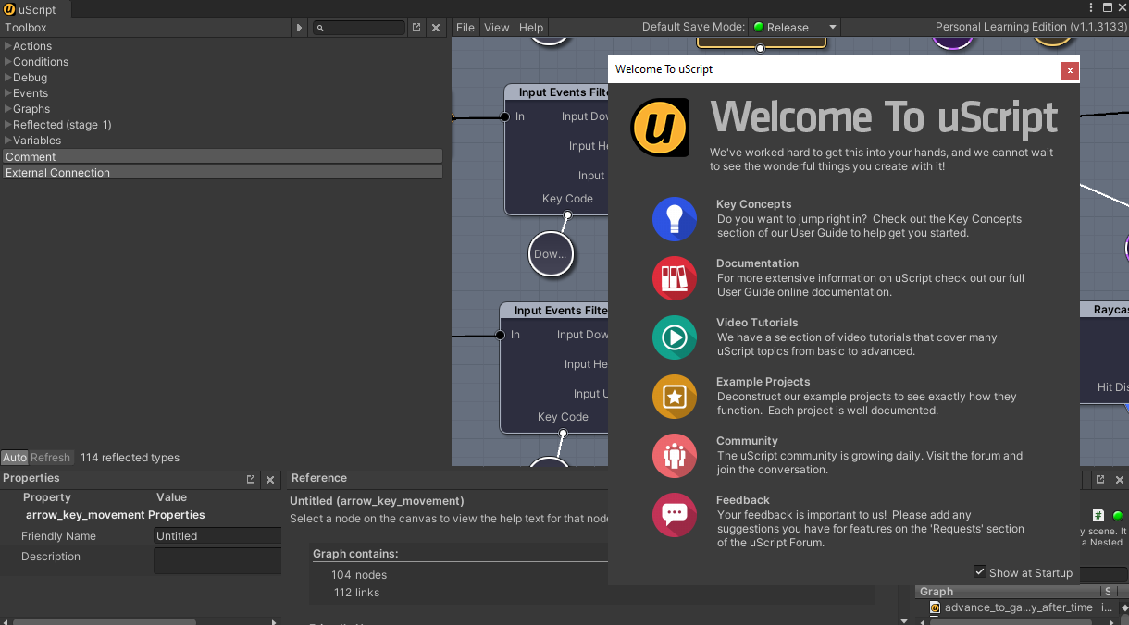Image resolution: width=1129 pixels, height=625 pixels.
Task: Select the Example Projects star icon
Action: 675,397
